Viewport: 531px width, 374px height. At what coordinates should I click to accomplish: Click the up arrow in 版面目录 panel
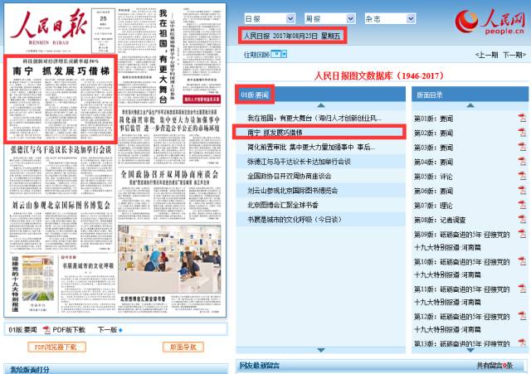(470, 105)
